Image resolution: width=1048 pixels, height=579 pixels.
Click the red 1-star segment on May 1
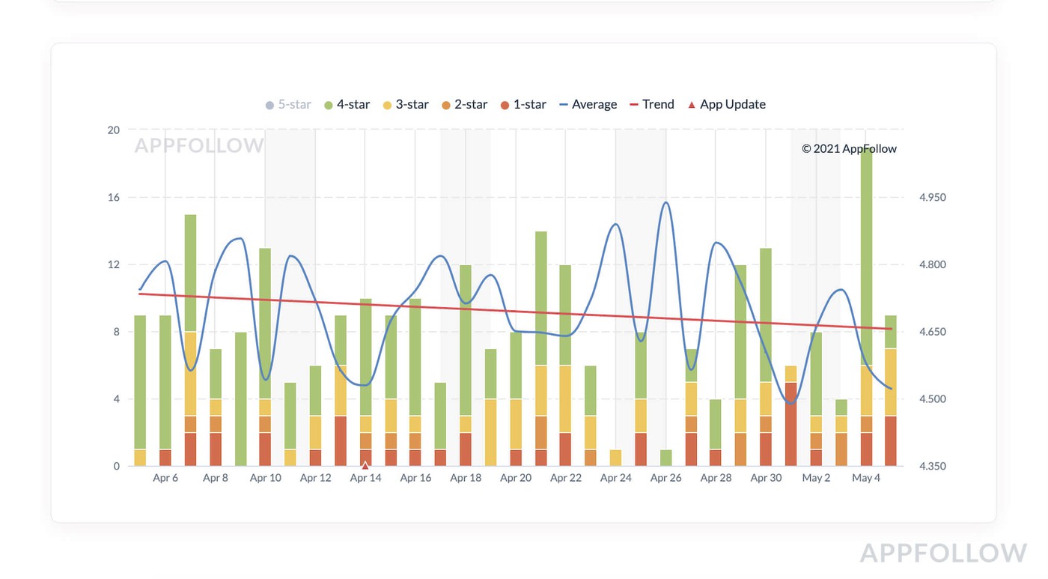pyautogui.click(x=791, y=424)
